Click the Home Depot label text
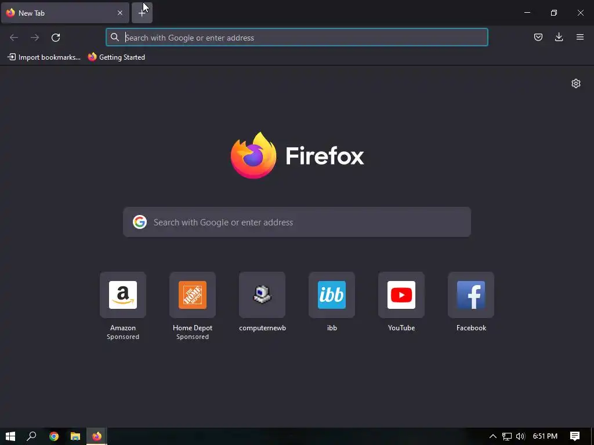This screenshot has width=594, height=445. pyautogui.click(x=193, y=328)
